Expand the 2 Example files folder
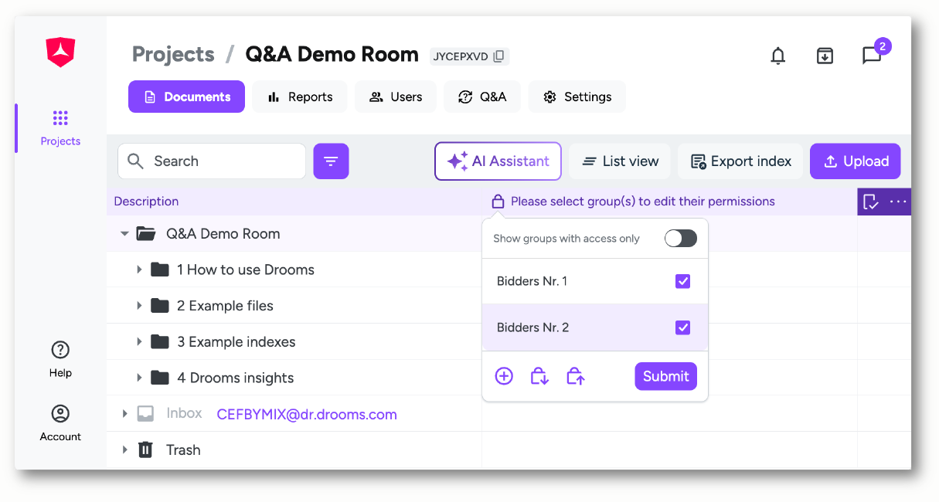 tap(139, 306)
